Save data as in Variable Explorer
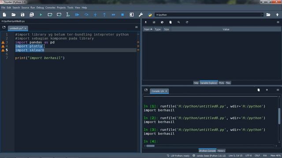Screen dimensions: 282x158 pyautogui.click(x=162, y=22)
